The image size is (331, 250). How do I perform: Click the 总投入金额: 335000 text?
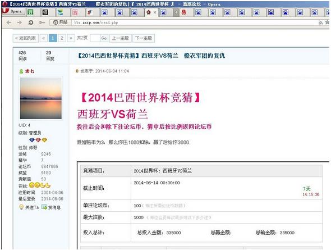159,233
